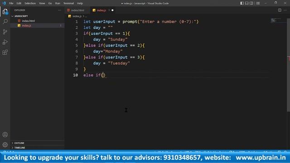Image resolution: width=290 pixels, height=163 pixels.
Task: Click line number 1 in the gutter
Action: pyautogui.click(x=77, y=22)
